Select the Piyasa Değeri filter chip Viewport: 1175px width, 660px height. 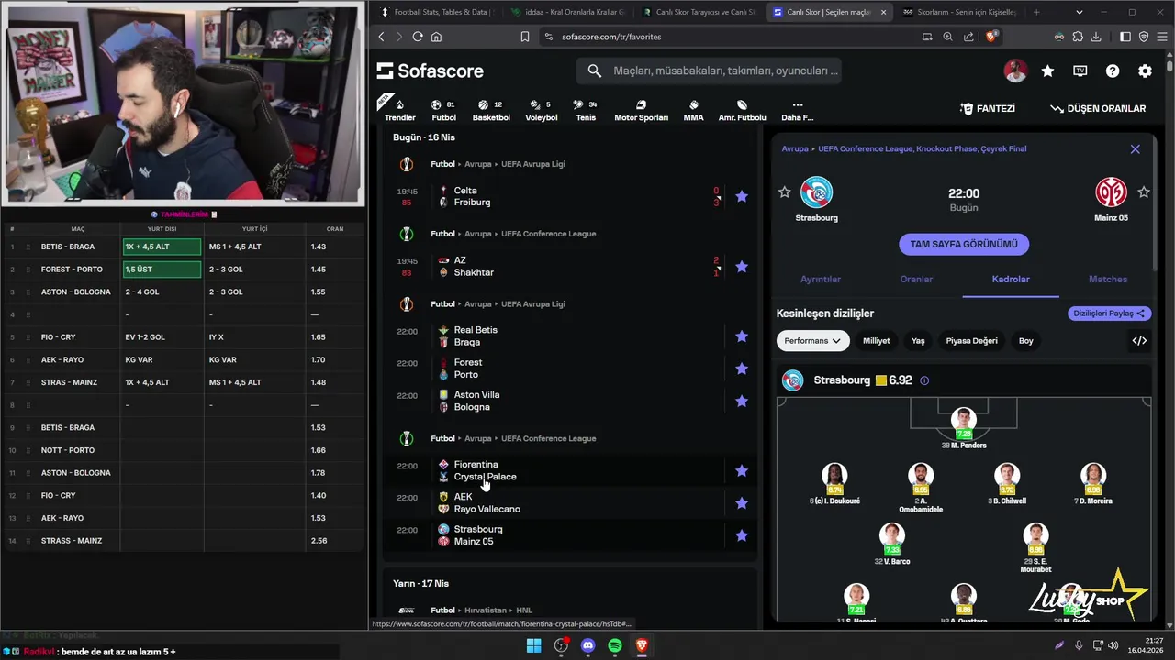point(971,340)
